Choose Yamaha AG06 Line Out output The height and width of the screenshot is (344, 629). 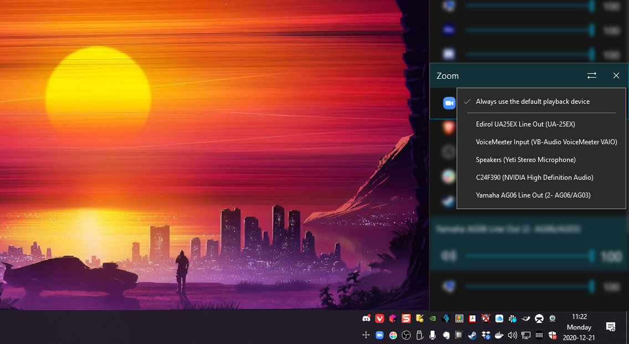click(541, 195)
